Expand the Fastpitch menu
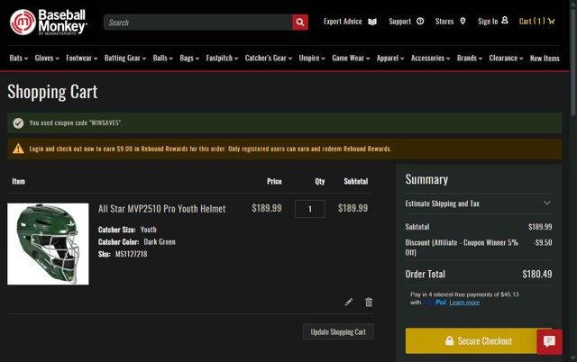The width and height of the screenshot is (577, 362). click(222, 58)
